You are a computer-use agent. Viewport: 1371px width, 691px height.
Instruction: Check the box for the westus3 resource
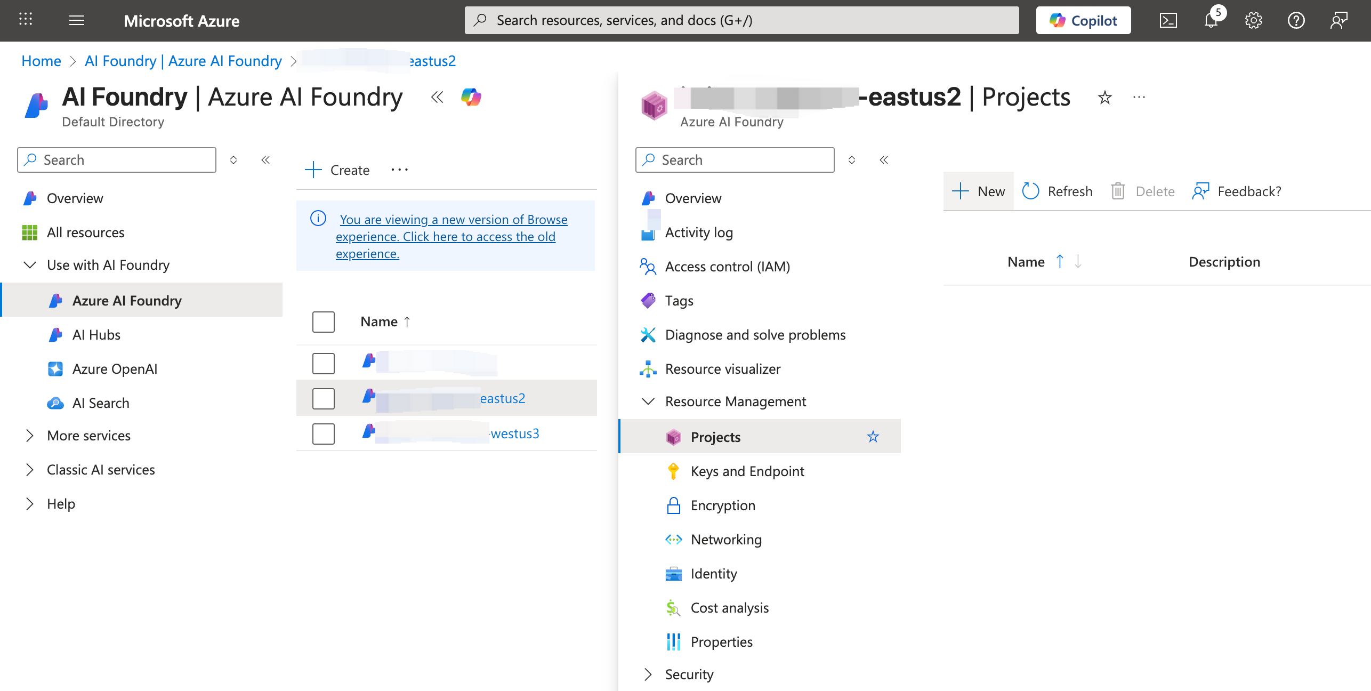pyautogui.click(x=324, y=433)
